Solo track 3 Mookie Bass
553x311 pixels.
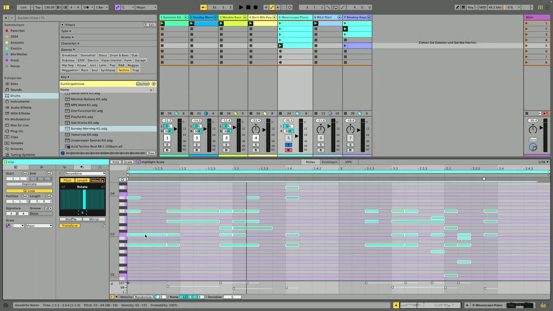(x=226, y=145)
